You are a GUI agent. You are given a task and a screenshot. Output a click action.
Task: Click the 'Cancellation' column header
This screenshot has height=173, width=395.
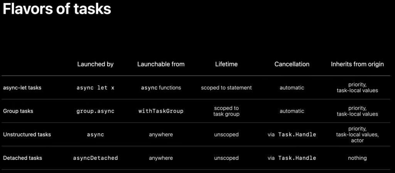click(x=292, y=64)
